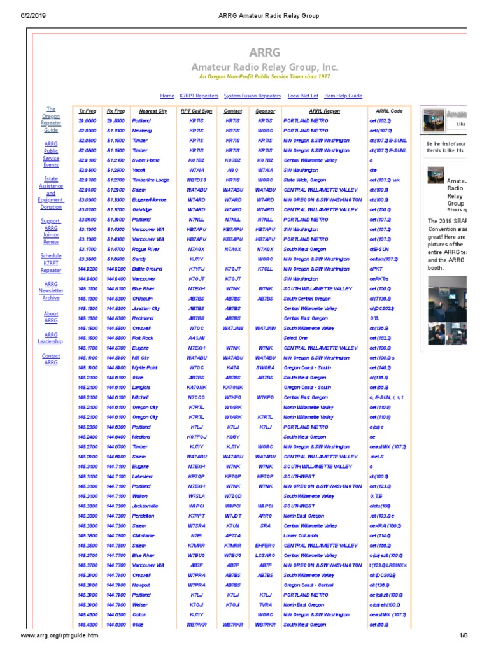Select the Colton city cell
Image resolution: width=489 pixels, height=652 pixels.
(139, 615)
